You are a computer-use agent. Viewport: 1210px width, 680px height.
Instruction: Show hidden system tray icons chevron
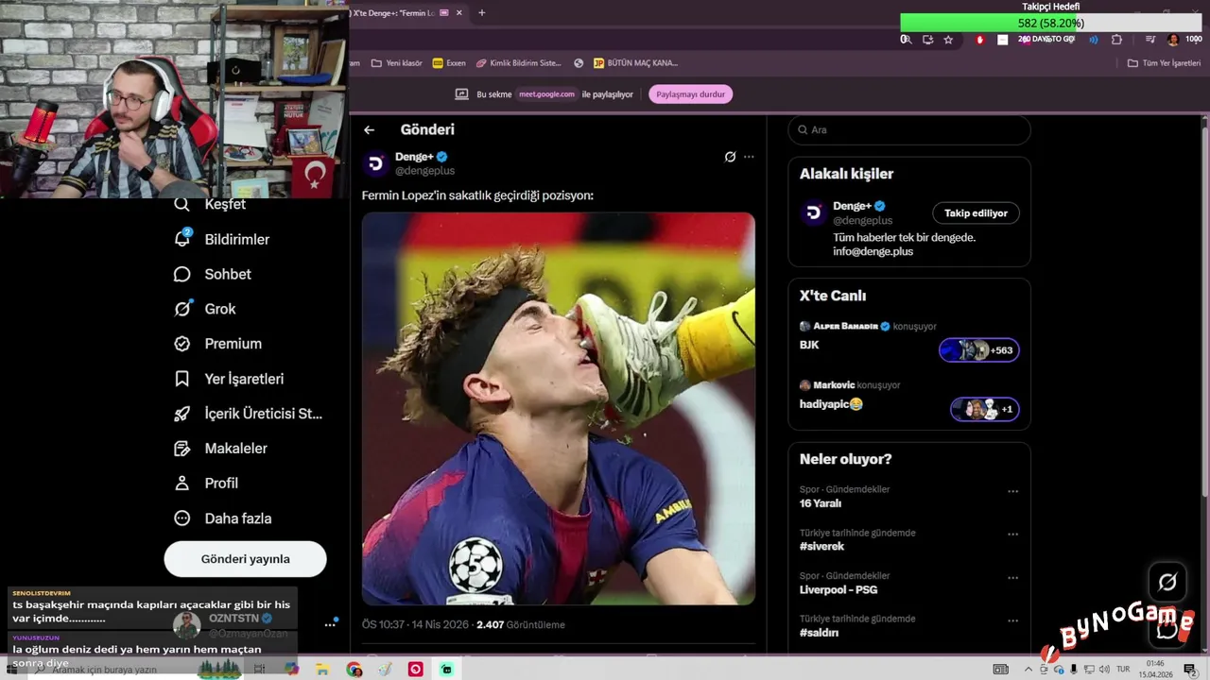pos(1028,670)
